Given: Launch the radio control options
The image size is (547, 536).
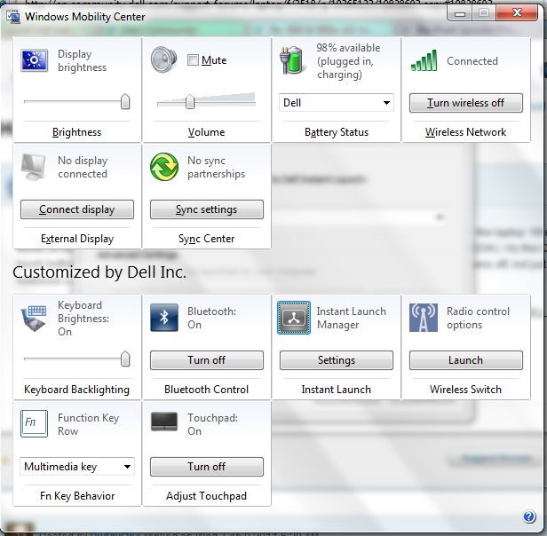Looking at the screenshot, I should [465, 360].
